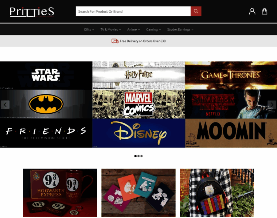Screen dimensions: 277x218
Task: Click the delivery truck icon
Action: click(115, 41)
